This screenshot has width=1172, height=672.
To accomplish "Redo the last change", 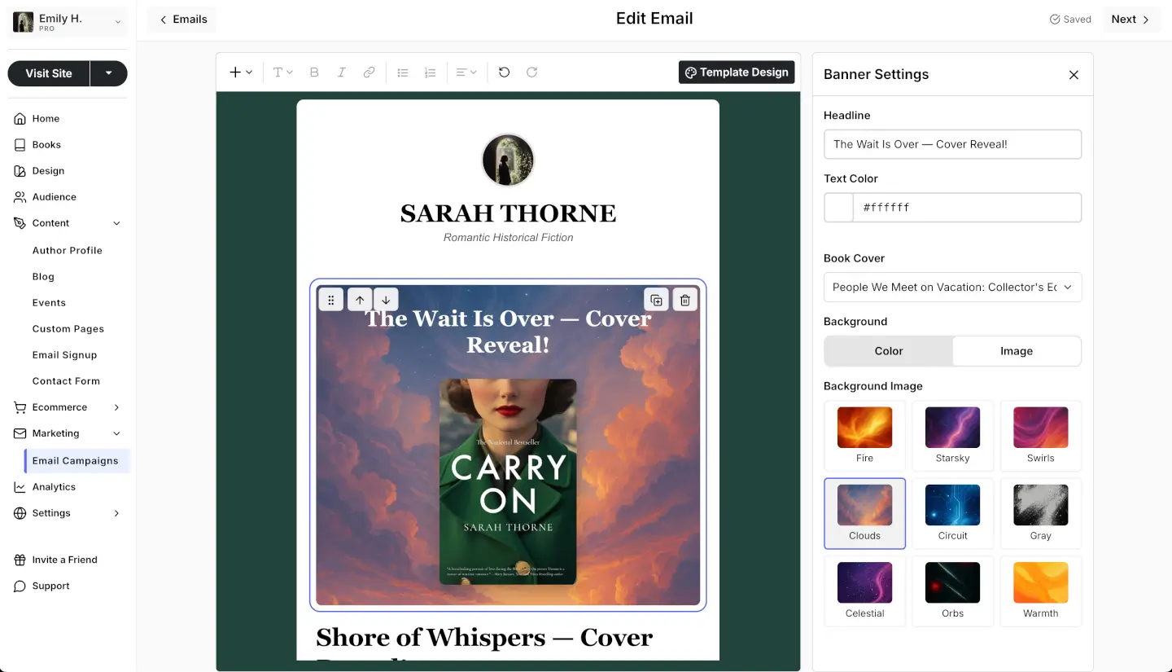I will (x=531, y=72).
